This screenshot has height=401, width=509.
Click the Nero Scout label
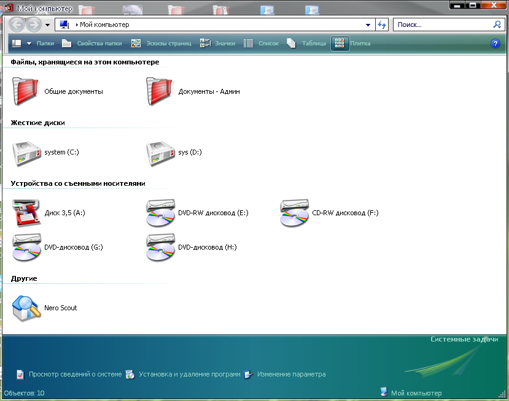[61, 308]
